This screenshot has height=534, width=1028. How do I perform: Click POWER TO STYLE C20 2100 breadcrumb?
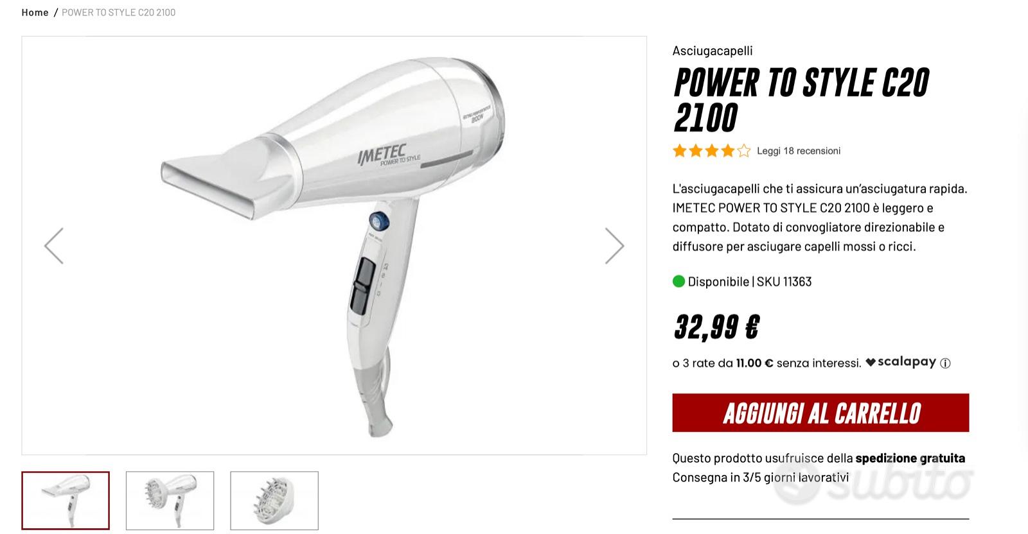point(118,12)
